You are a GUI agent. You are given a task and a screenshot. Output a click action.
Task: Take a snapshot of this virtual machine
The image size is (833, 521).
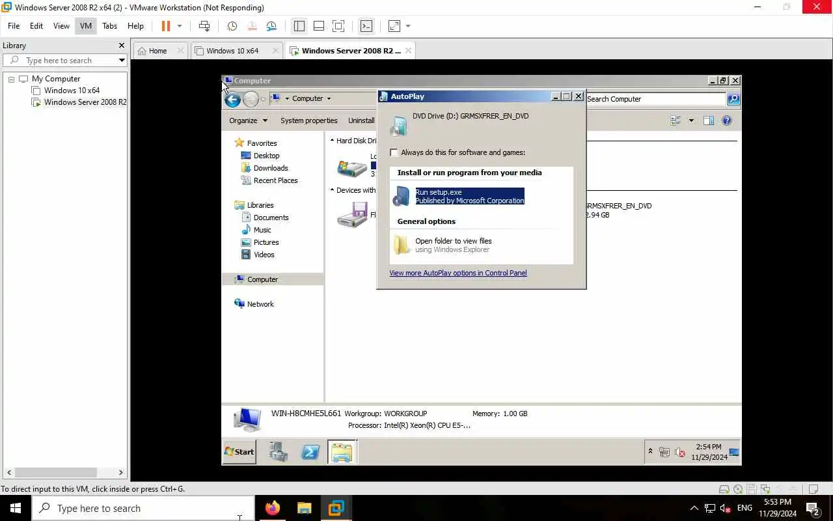[232, 26]
